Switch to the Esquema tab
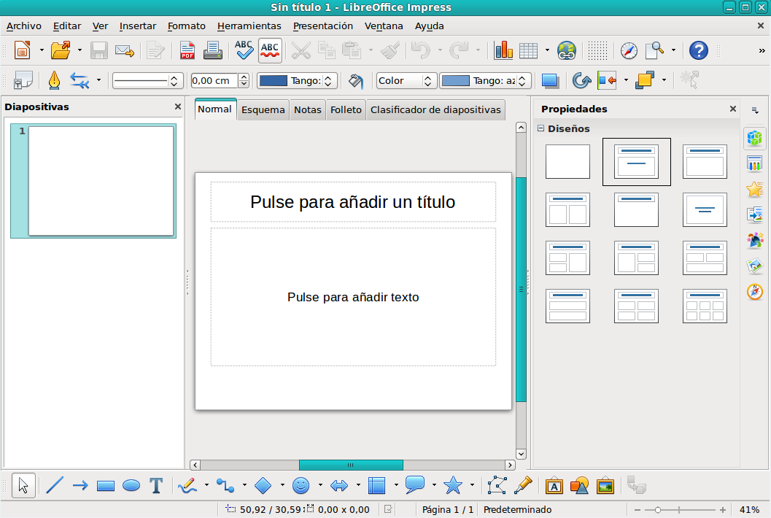This screenshot has height=518, width=771. click(x=263, y=109)
